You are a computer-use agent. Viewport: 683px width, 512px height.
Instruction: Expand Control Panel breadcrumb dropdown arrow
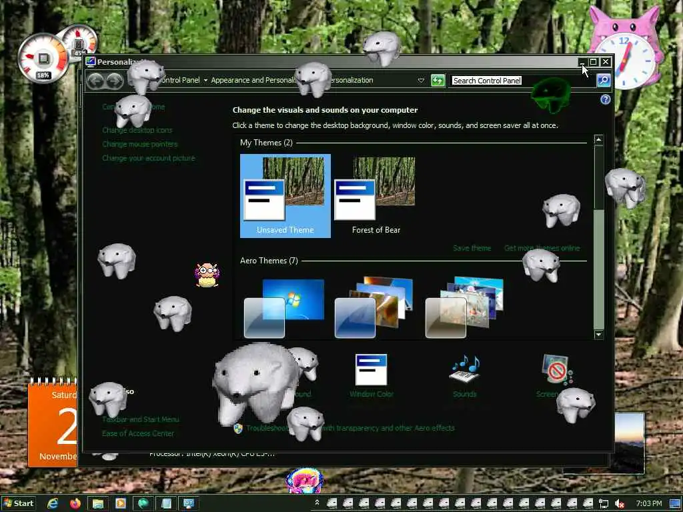tap(205, 81)
